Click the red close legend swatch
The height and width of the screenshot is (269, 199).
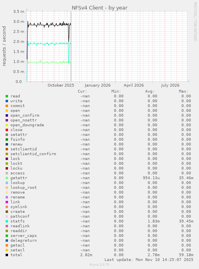(7, 130)
